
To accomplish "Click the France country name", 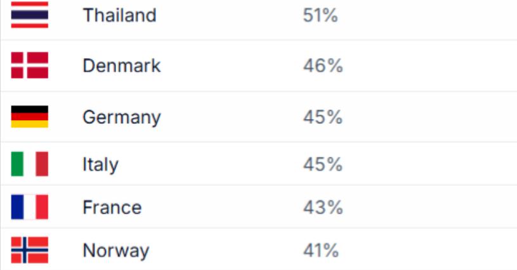I will (112, 207).
